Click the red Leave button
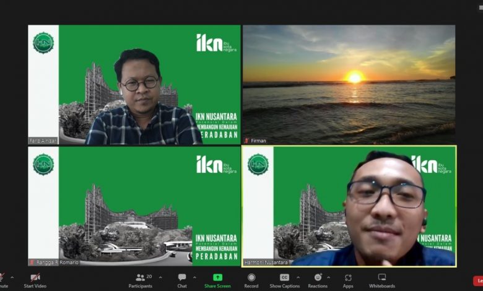 pyautogui.click(x=478, y=281)
